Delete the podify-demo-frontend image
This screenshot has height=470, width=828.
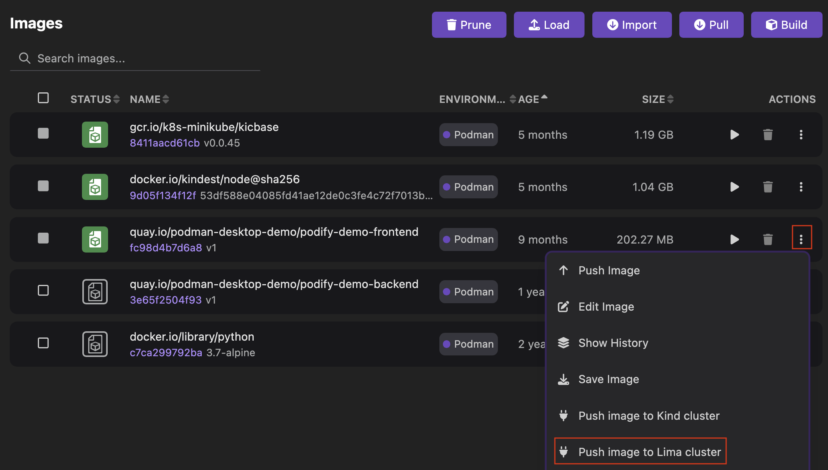(768, 239)
